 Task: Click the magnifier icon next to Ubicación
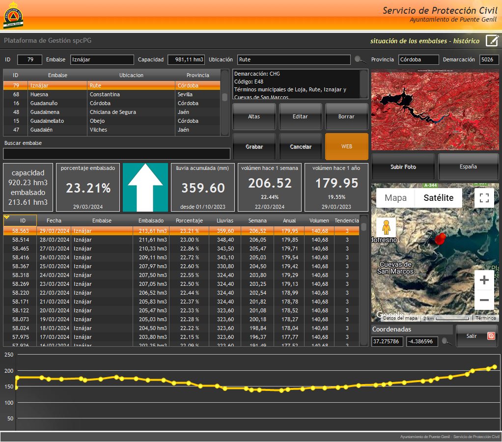tap(360, 59)
